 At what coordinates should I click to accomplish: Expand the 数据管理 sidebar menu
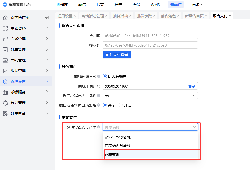tap(47, 71)
